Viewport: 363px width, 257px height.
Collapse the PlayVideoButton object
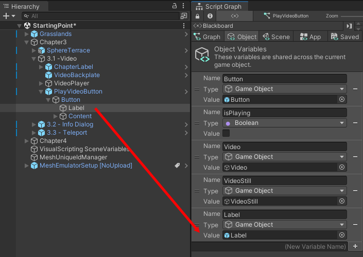pyautogui.click(x=41, y=92)
